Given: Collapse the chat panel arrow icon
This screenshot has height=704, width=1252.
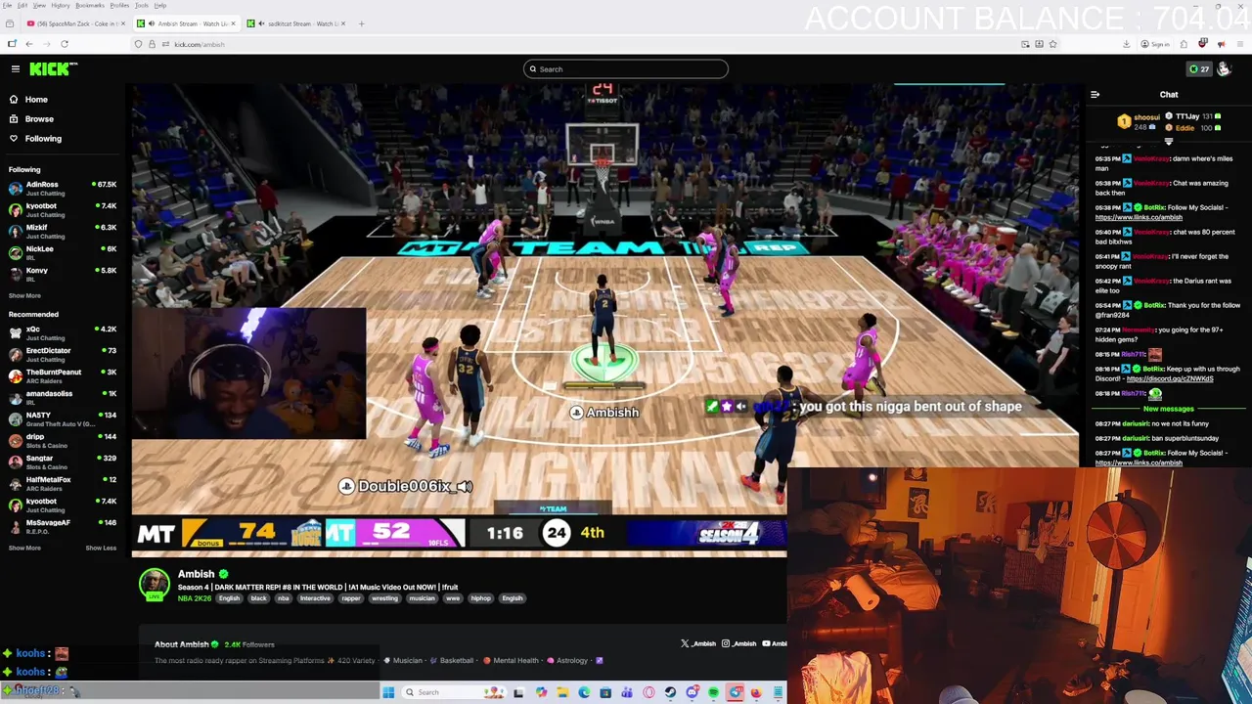Looking at the screenshot, I should click(1095, 95).
